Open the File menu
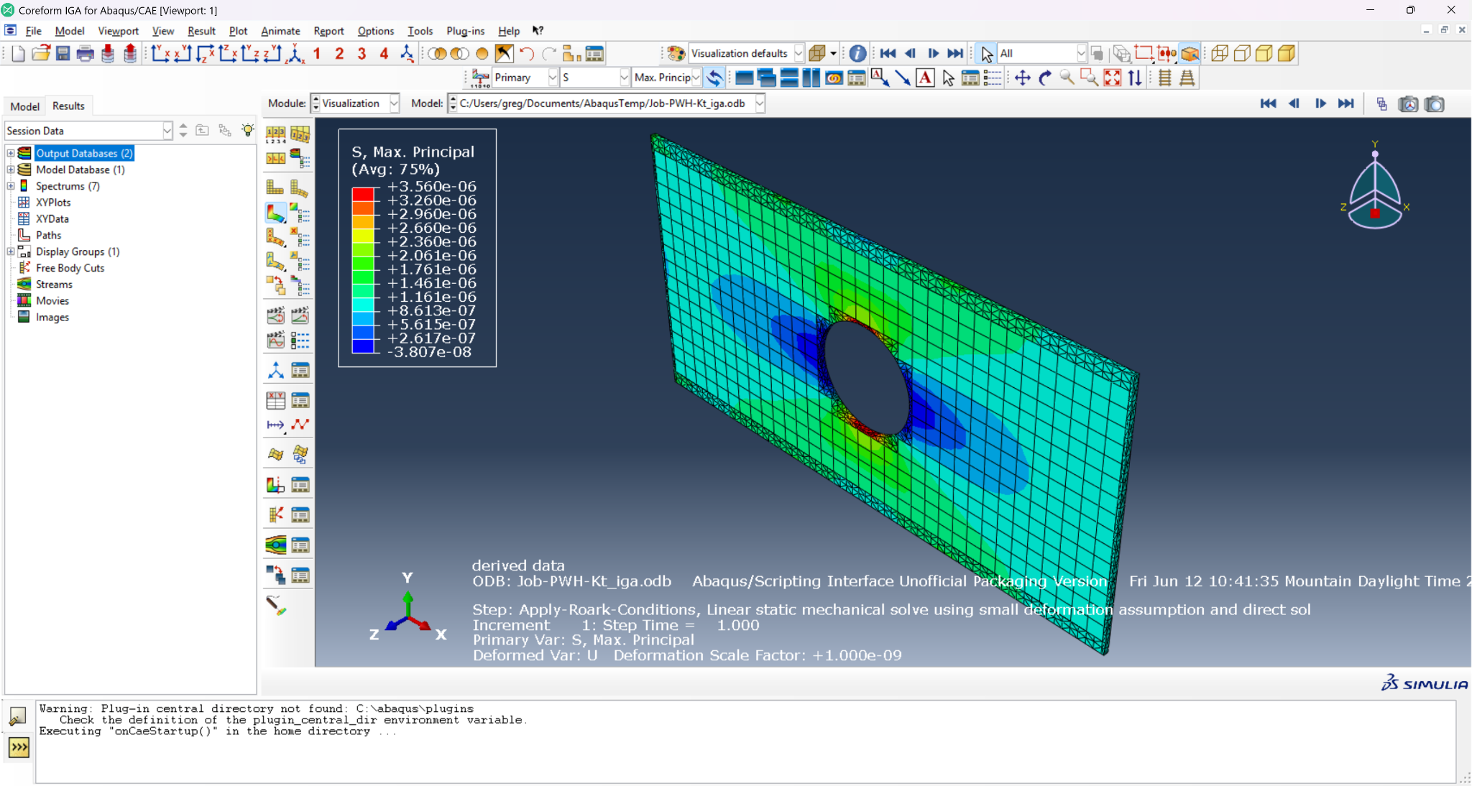The image size is (1472, 786). 33,31
